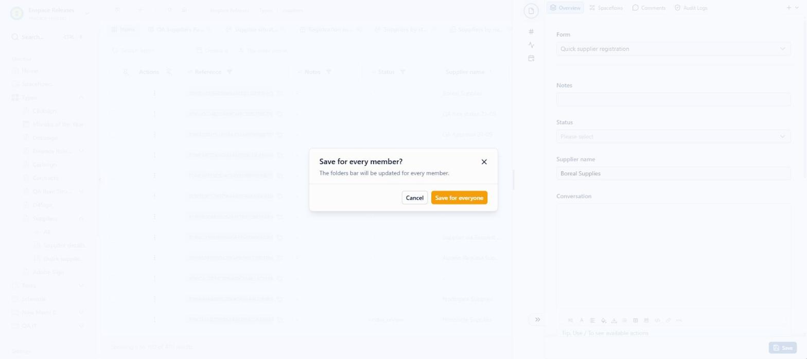Open the Enspace Releases workspace switcher
Viewport: 807px width, 359px height.
click(49, 13)
